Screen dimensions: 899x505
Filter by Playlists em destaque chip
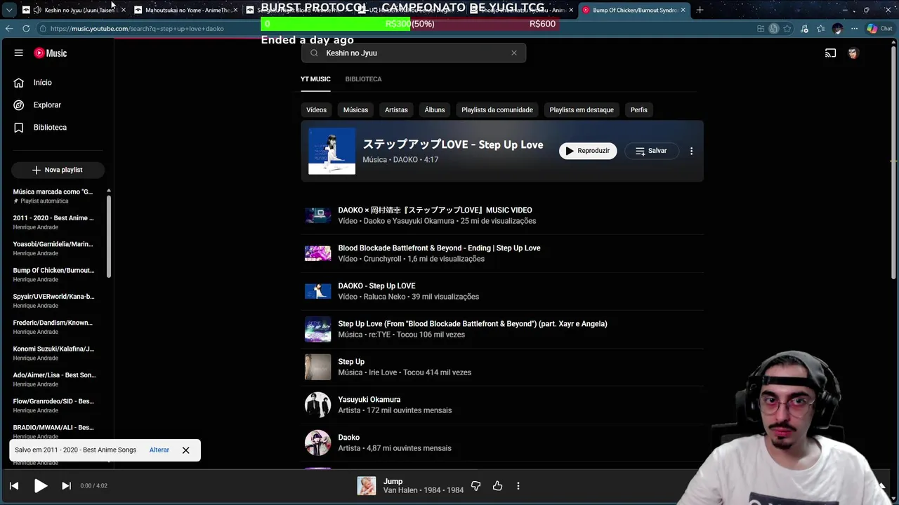click(582, 109)
